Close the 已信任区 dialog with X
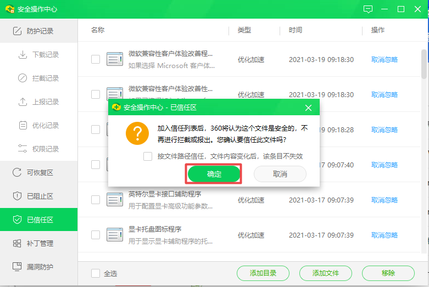Image resolution: width=429 pixels, height=287 pixels. [x=308, y=108]
